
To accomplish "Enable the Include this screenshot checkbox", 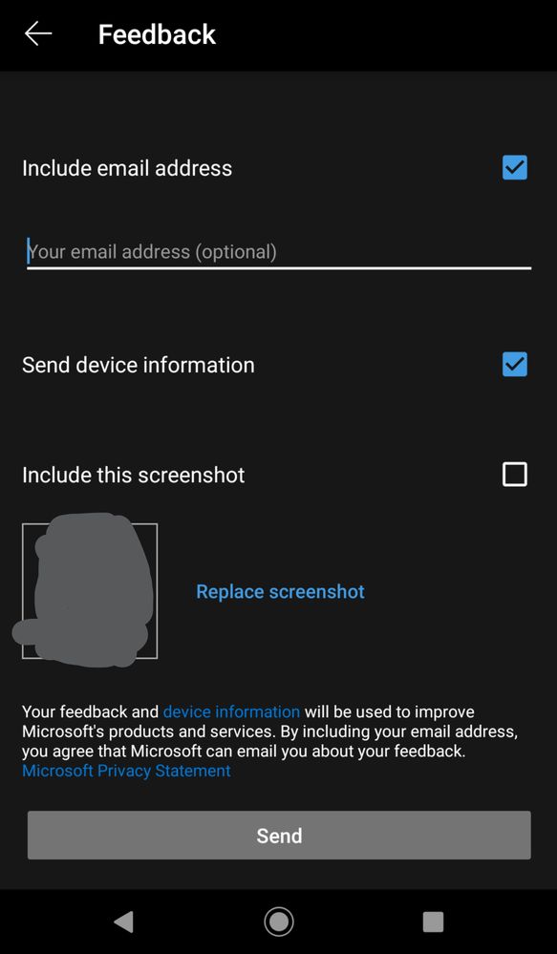I will 514,474.
